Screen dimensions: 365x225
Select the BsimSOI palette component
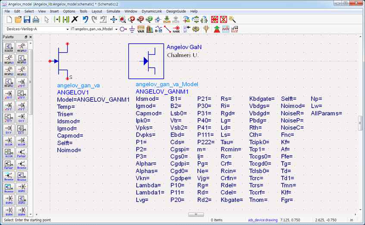pyautogui.click(x=9, y=47)
